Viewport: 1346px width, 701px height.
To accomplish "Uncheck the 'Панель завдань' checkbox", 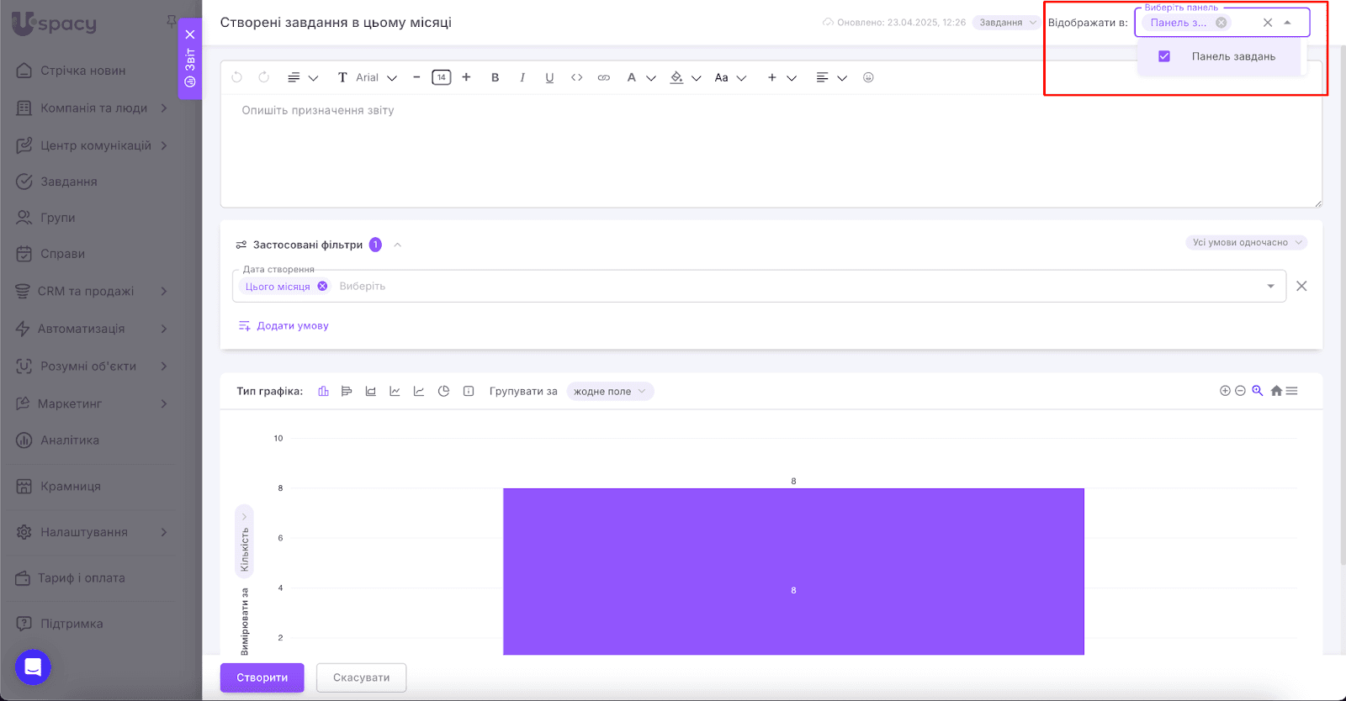I will 1164,56.
